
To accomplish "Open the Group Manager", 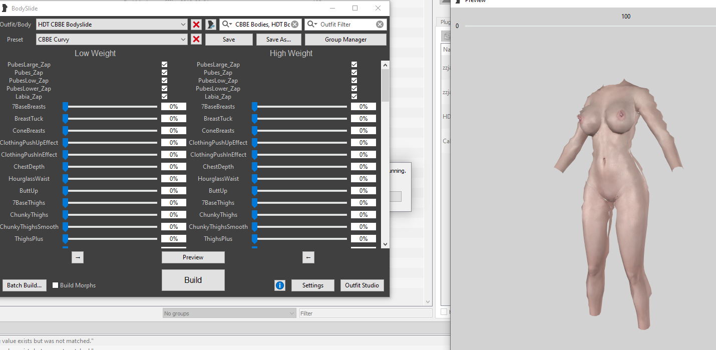I will click(345, 40).
